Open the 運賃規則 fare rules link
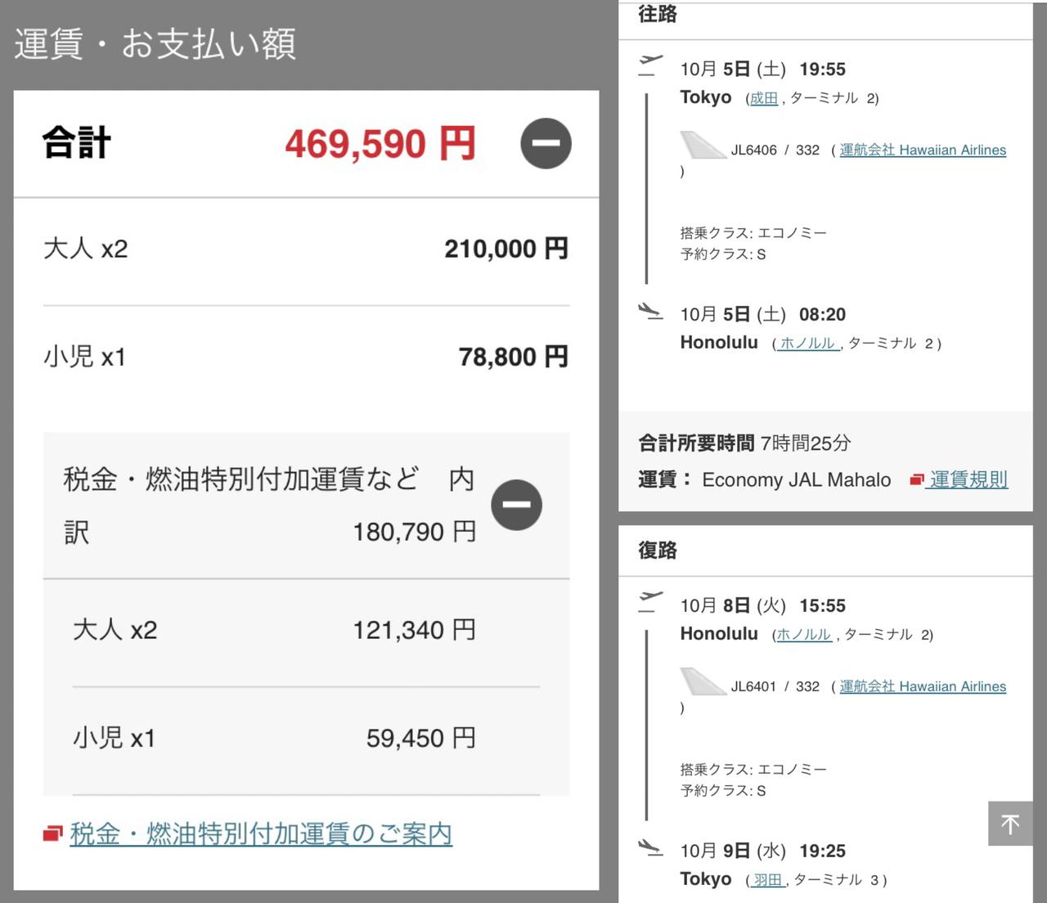Viewport: 1047px width, 903px height. tap(968, 479)
